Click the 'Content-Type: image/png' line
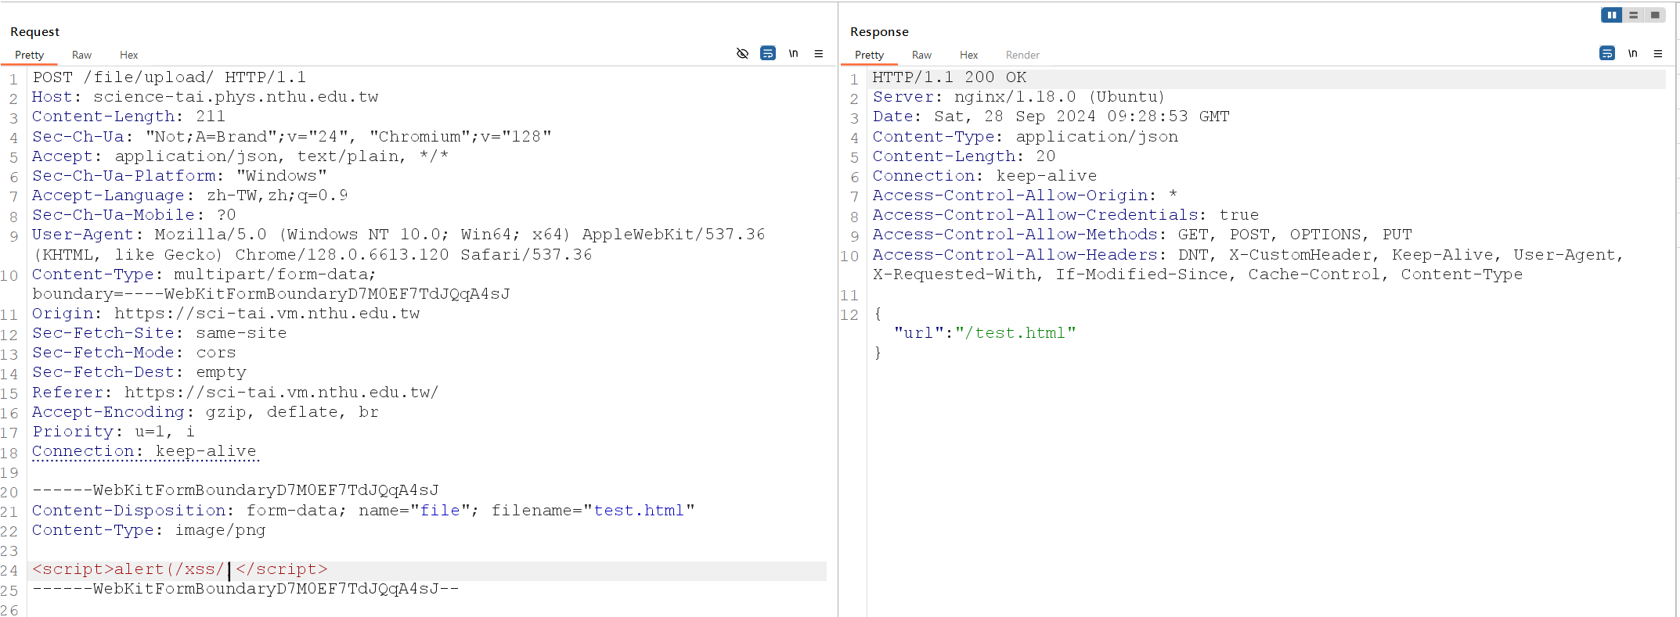This screenshot has height=617, width=1680. coord(149,530)
